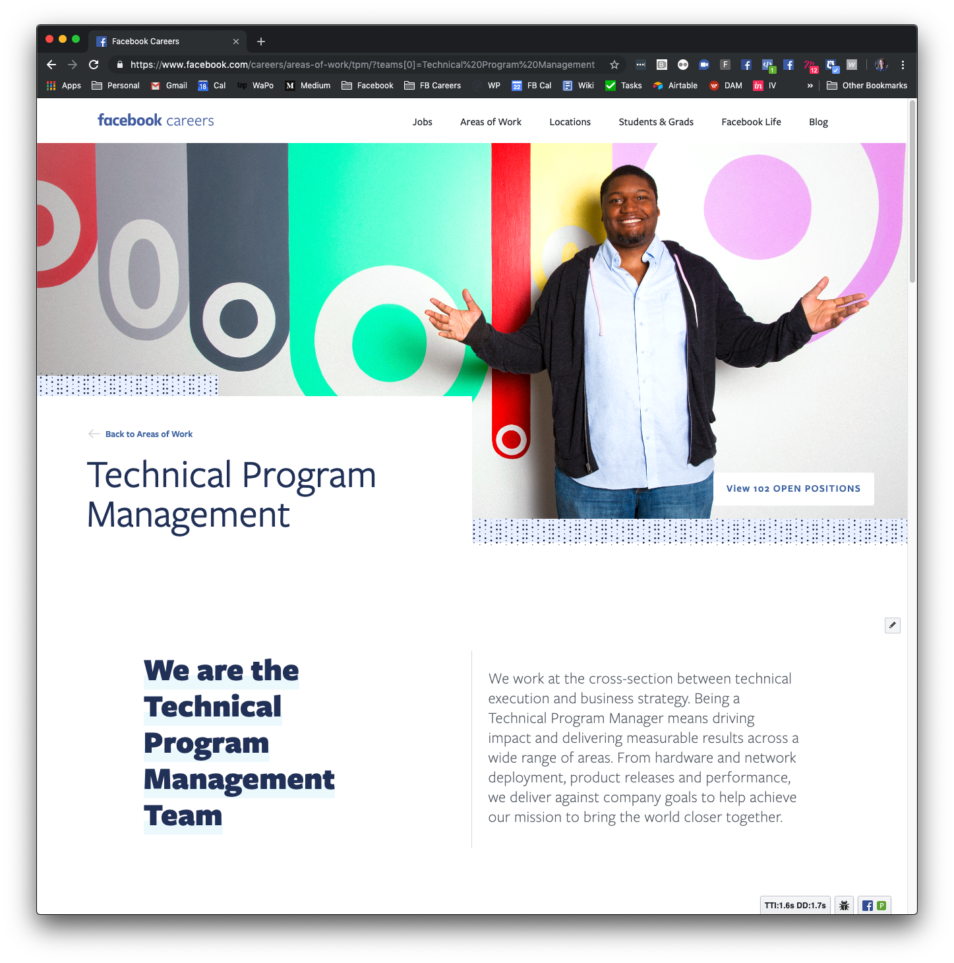
Task: Click the gray F extension icon
Action: click(725, 65)
